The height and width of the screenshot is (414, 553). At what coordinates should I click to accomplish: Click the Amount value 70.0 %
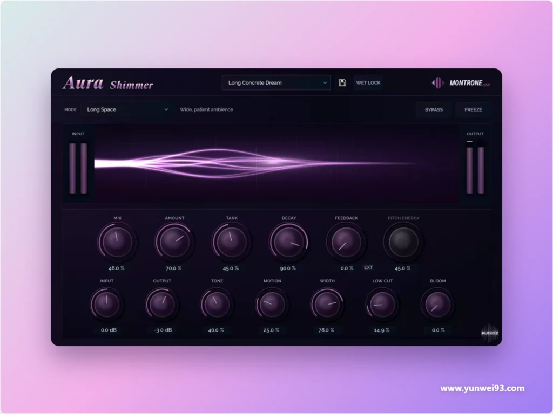(173, 268)
